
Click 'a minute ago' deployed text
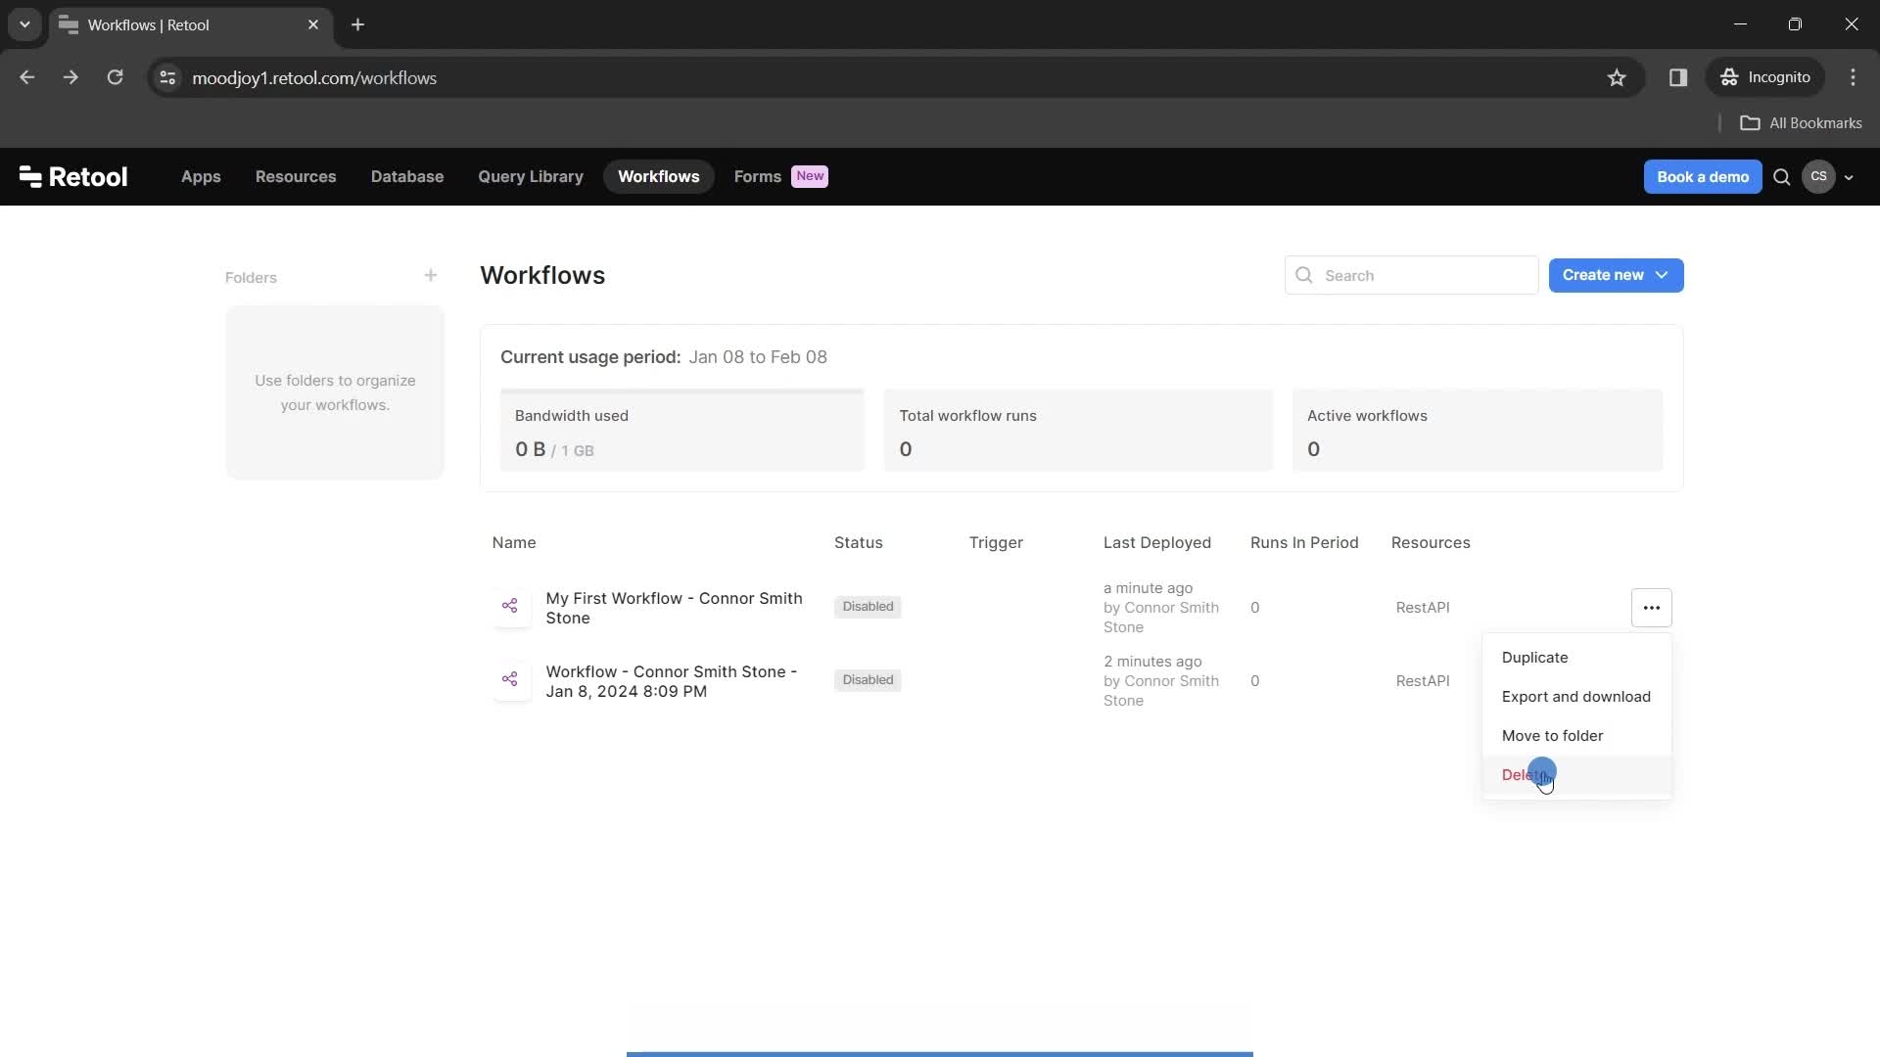tap(1148, 588)
